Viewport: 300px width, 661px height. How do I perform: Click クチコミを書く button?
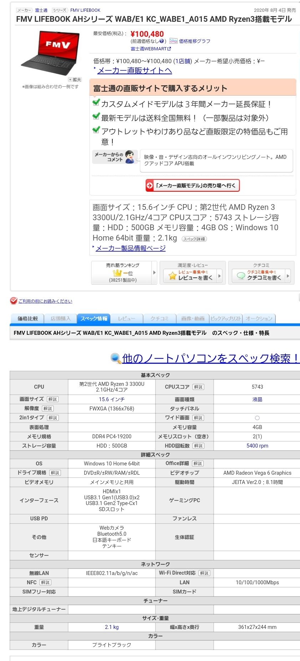(x=261, y=276)
